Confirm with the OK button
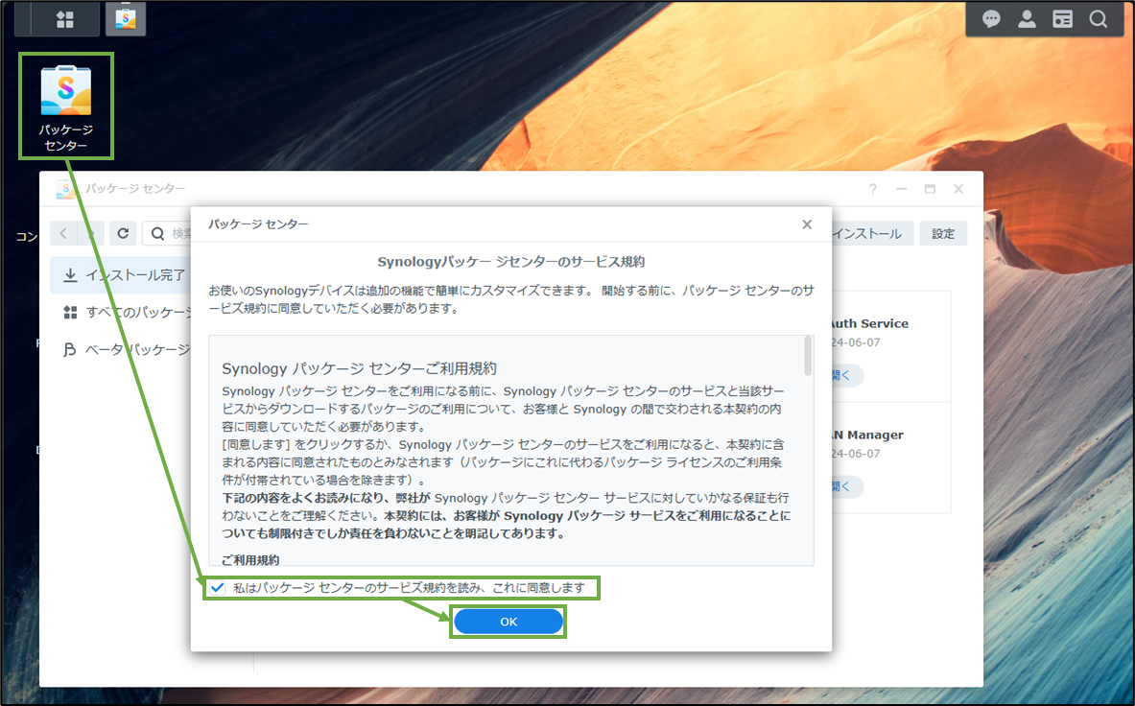The height and width of the screenshot is (706, 1135). (x=508, y=622)
